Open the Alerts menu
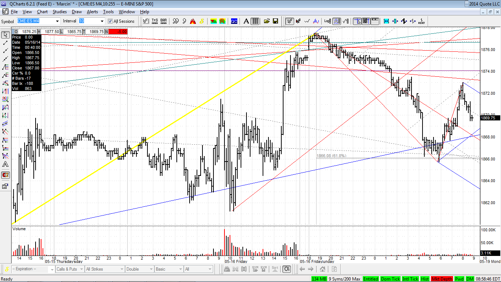This screenshot has width=501, height=282. (92, 12)
